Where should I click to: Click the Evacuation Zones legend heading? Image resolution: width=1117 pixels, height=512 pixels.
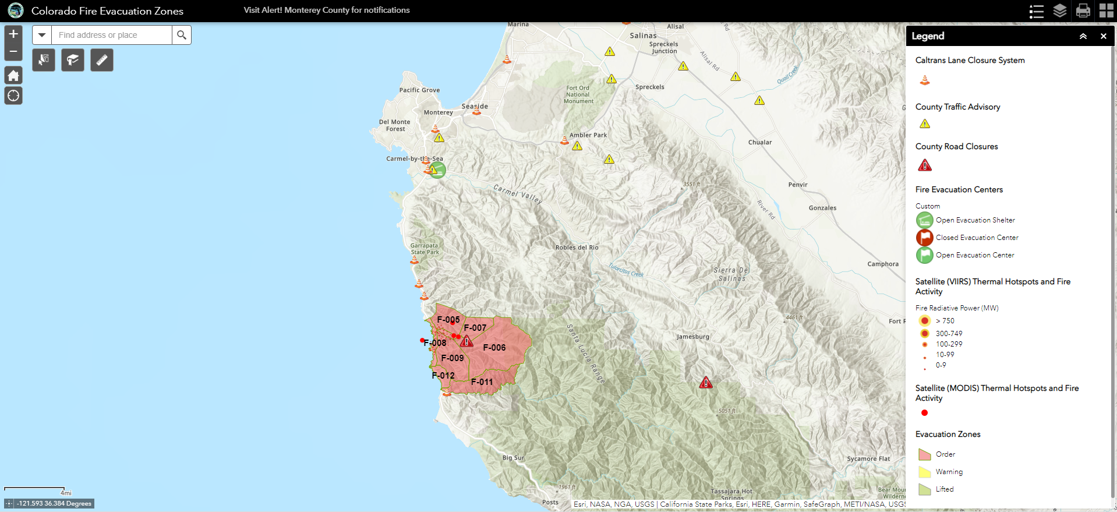pos(948,434)
